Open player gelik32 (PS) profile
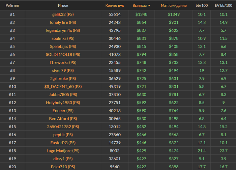Image resolution: width=236 pixels, height=170 pixels. (x=63, y=15)
